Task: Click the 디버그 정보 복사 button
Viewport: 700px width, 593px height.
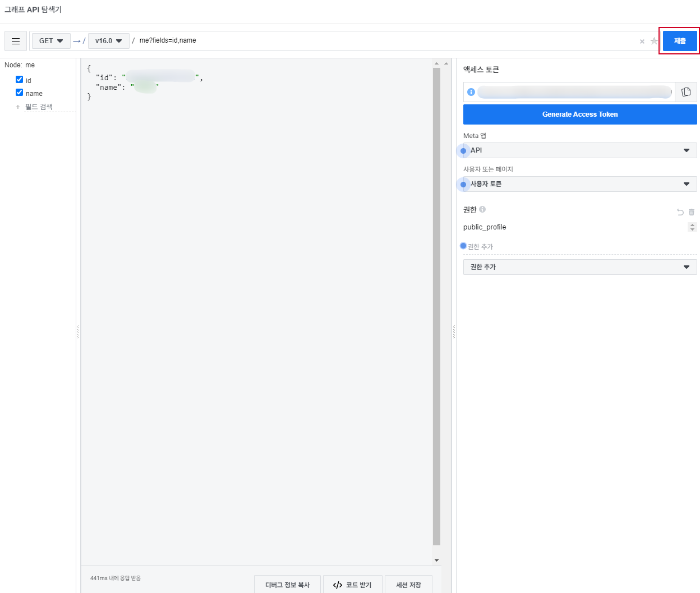Action: point(287,585)
